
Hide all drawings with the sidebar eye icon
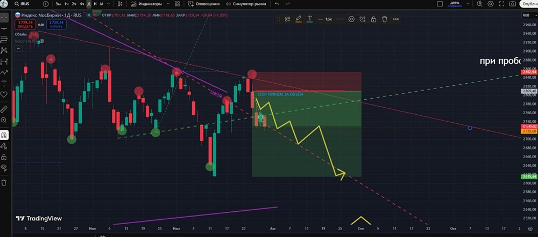click(x=4, y=168)
